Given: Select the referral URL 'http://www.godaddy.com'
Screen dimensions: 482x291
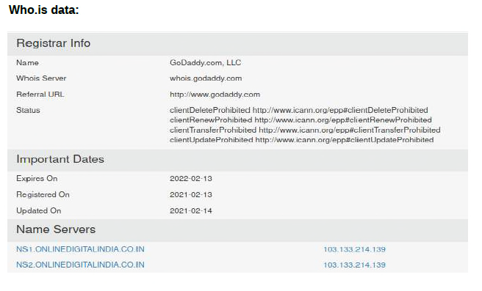Looking at the screenshot, I should (215, 95).
